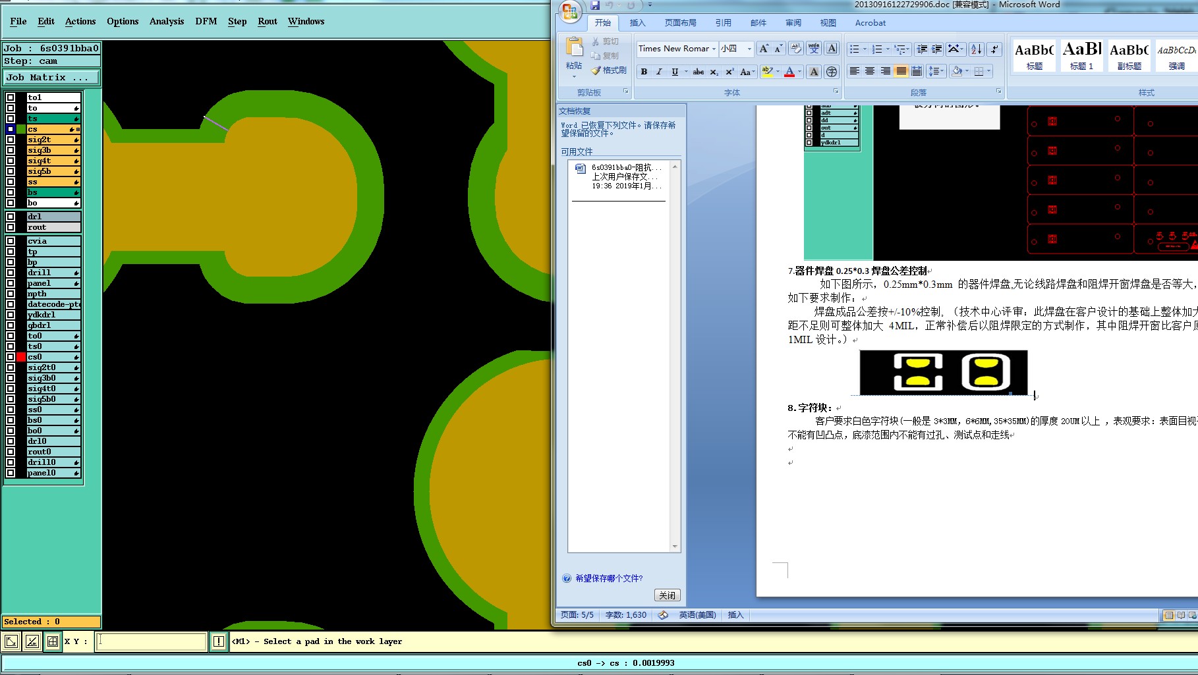The width and height of the screenshot is (1198, 675).
Task: Open the underline style dropdown arrow
Action: point(686,72)
